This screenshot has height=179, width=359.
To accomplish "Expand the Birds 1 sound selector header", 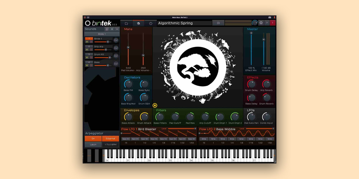I will [x=102, y=34].
